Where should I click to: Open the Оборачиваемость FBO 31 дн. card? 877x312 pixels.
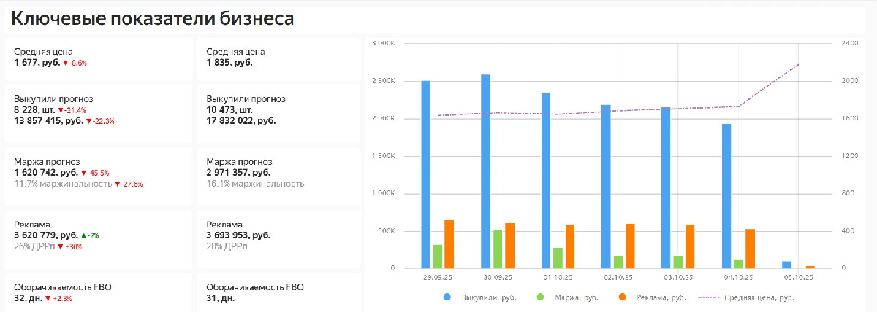278,292
